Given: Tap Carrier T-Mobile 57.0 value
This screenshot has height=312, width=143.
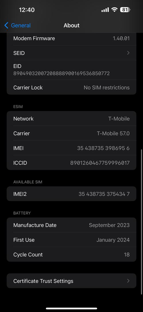Looking at the screenshot, I should [113, 133].
